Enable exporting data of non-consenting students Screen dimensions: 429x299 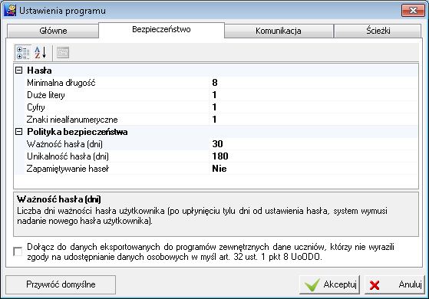coord(18,251)
